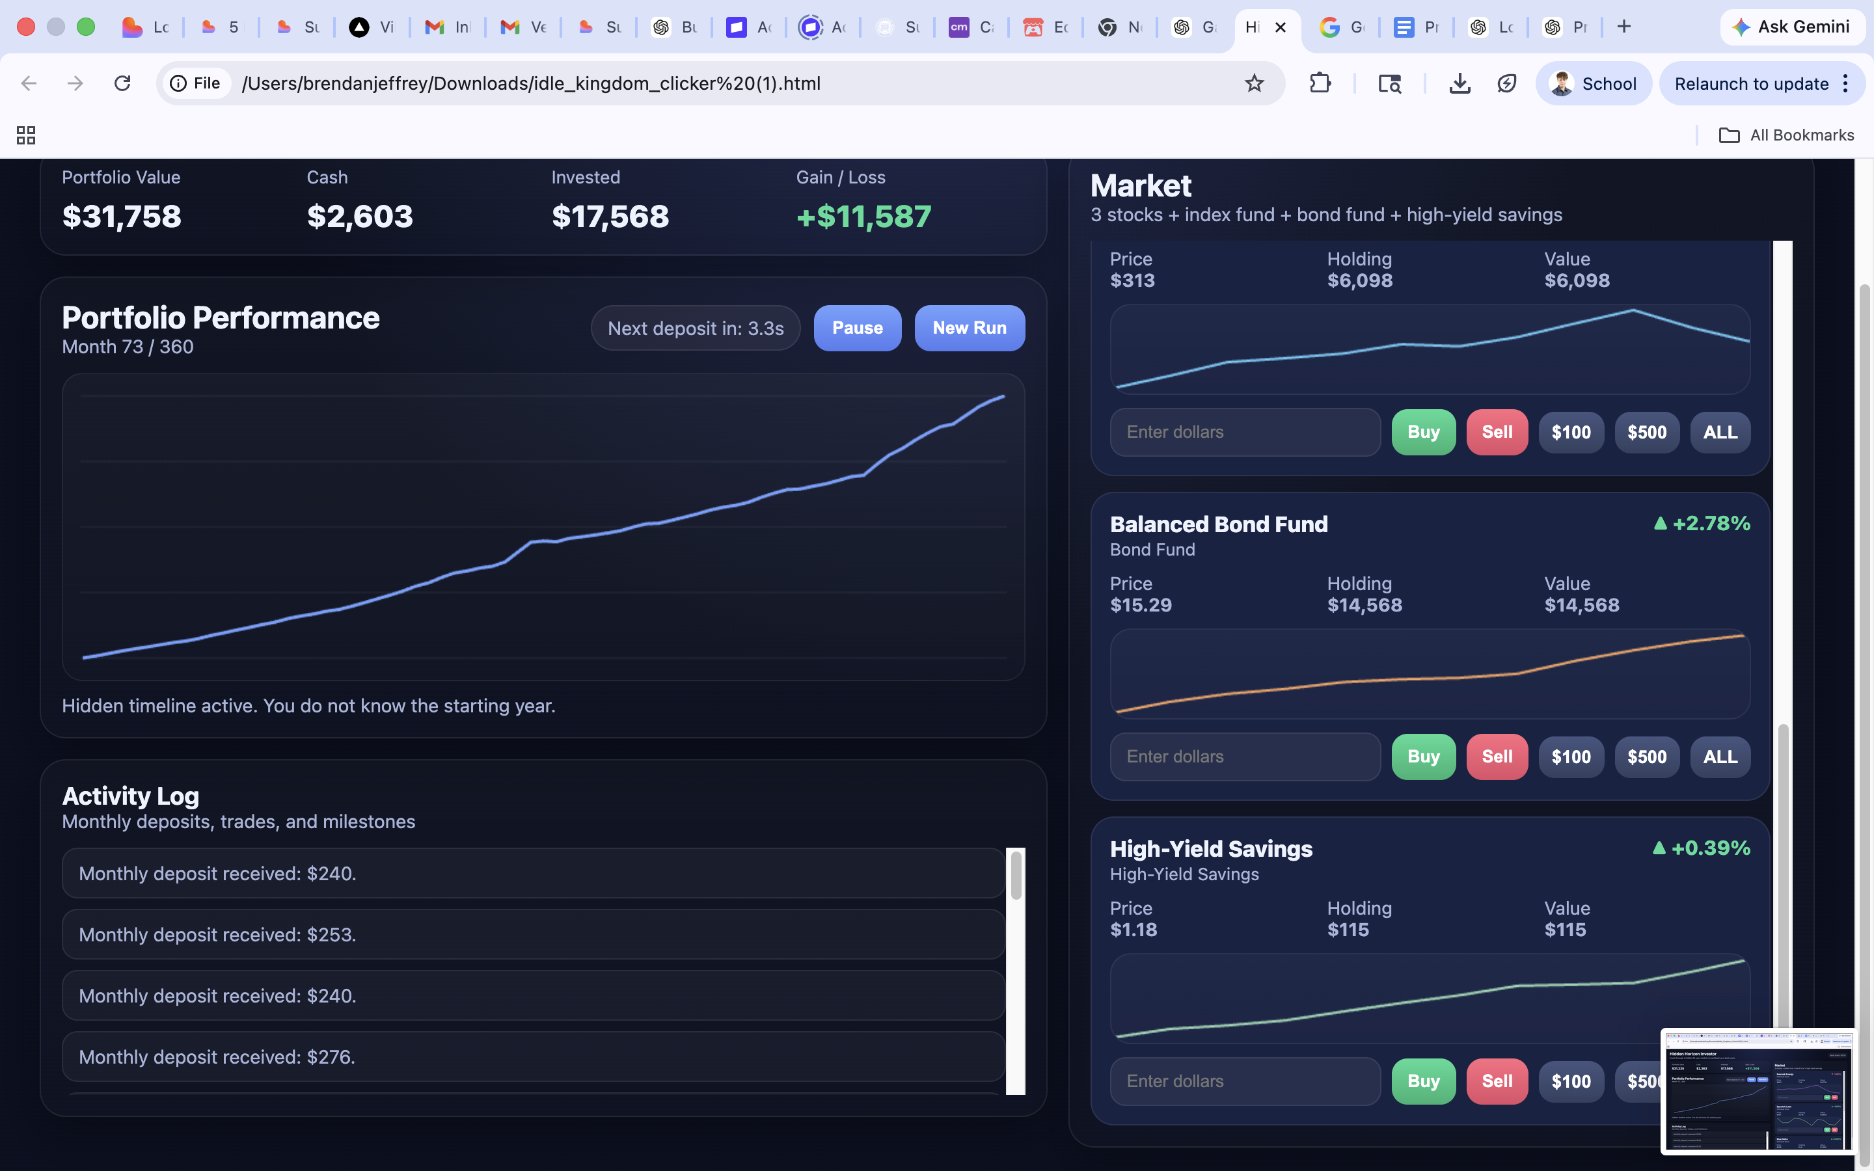
Task: Open the School profile menu
Action: pos(1594,84)
